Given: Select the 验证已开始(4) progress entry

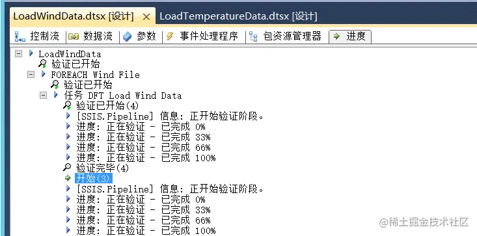Looking at the screenshot, I should pos(107,106).
